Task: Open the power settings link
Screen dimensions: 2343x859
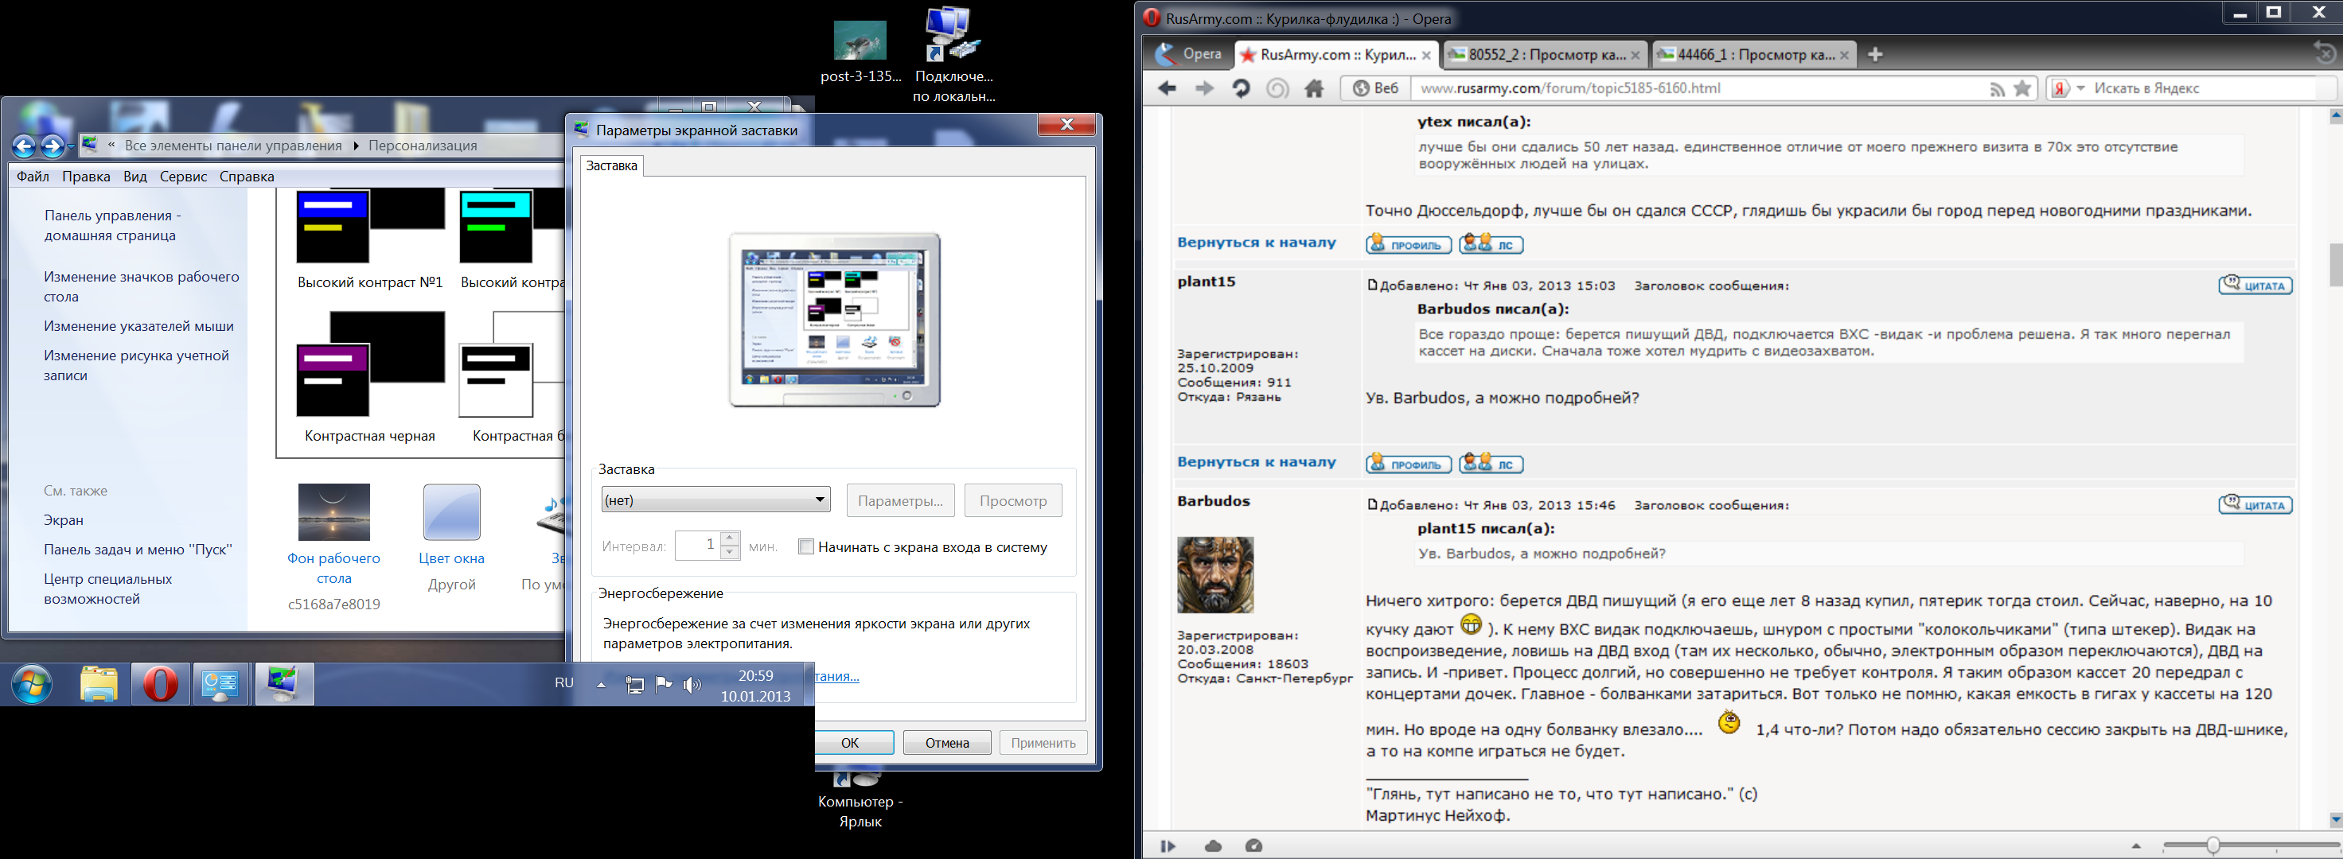Action: pos(836,676)
